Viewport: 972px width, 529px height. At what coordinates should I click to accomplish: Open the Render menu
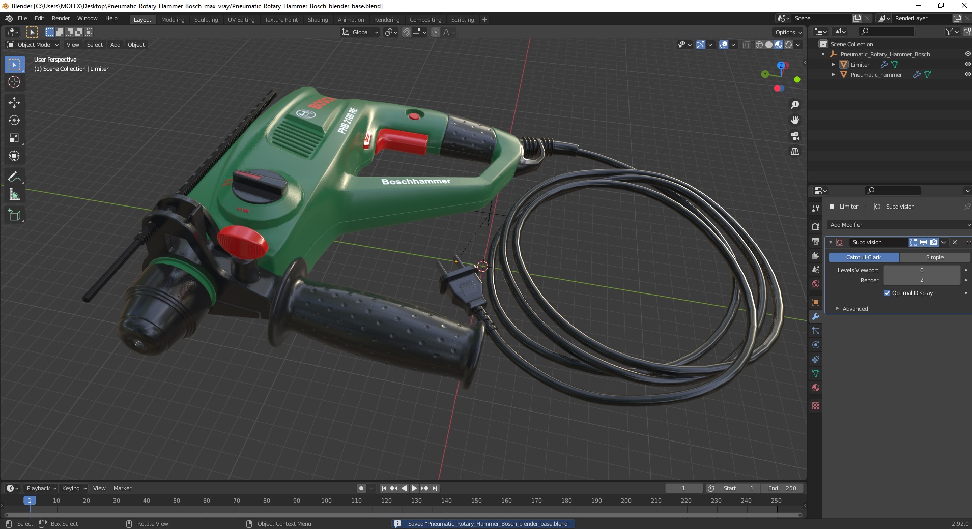pos(61,18)
